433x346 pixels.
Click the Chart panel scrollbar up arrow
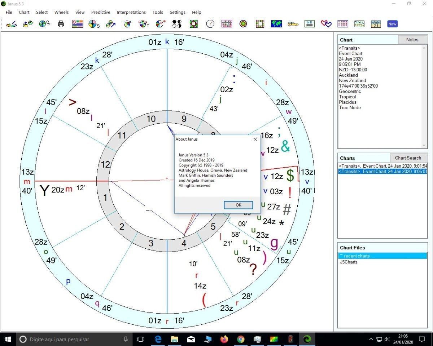point(424,48)
